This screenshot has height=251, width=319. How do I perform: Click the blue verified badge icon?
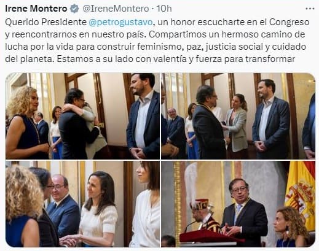pyautogui.click(x=74, y=9)
